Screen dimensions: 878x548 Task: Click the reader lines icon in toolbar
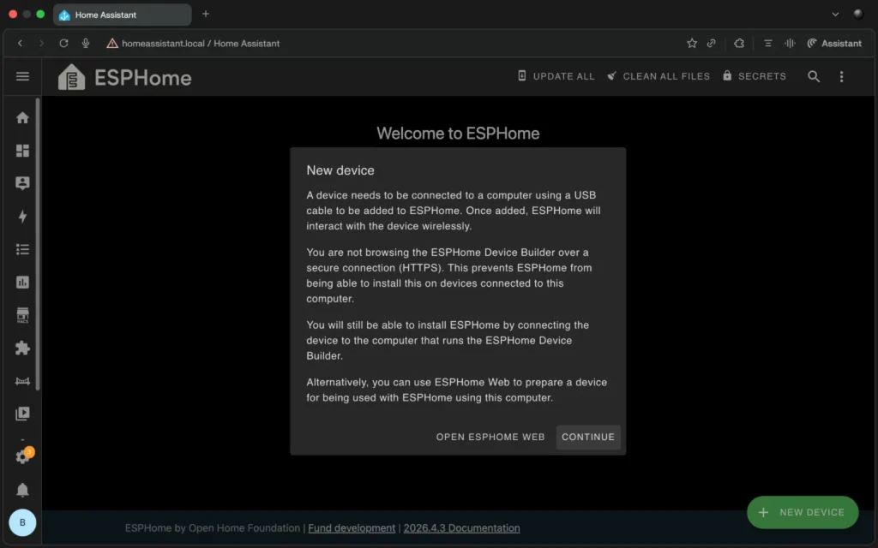click(767, 43)
